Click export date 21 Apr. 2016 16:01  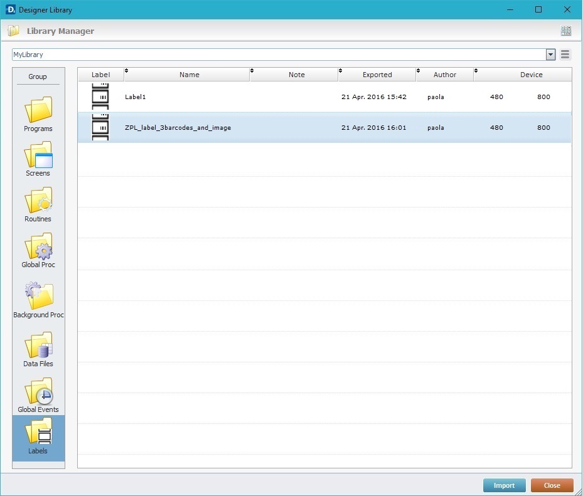pos(373,128)
